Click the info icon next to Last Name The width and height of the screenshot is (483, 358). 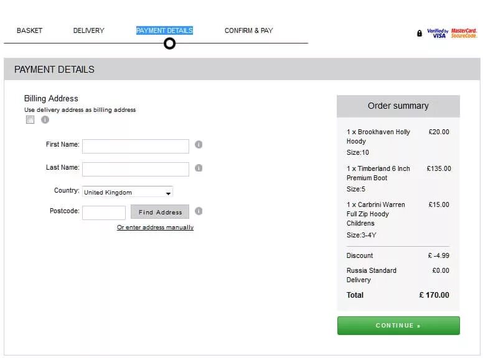click(x=199, y=168)
